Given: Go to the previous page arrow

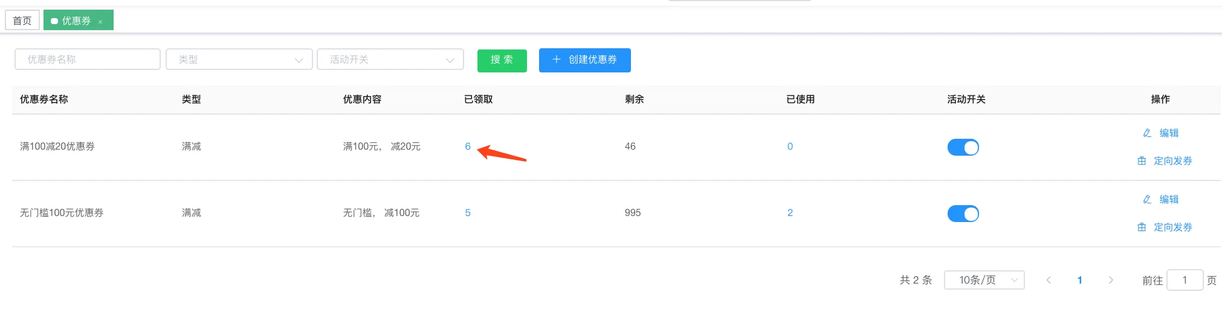Looking at the screenshot, I should tap(1049, 280).
